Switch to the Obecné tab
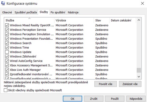147x102 pixels. (x=7, y=12)
